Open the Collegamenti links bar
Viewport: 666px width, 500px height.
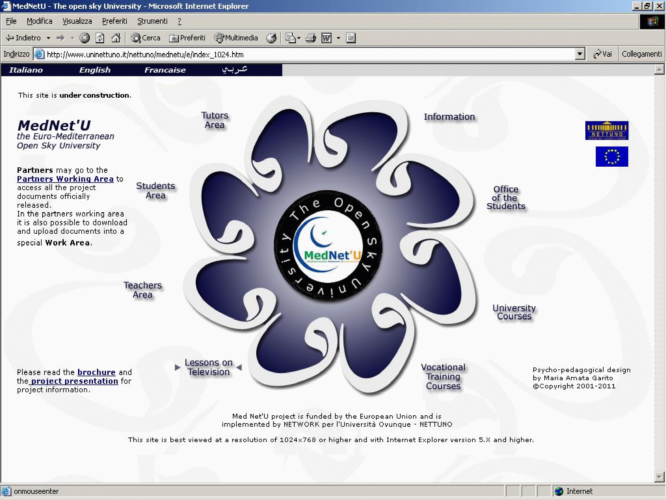(x=642, y=54)
